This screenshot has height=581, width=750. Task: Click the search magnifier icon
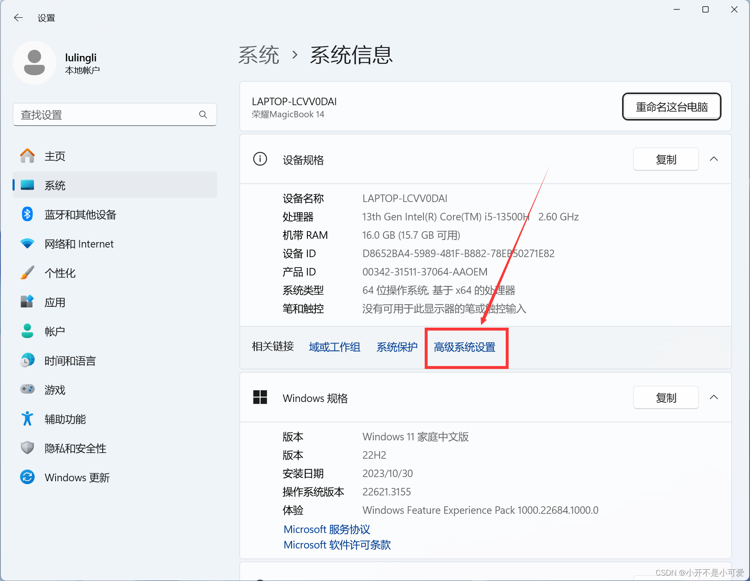[x=203, y=114]
